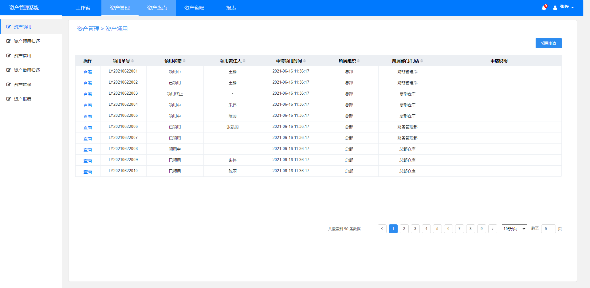Viewport: 590px width, 288px height.
Task: Go to page 5
Action: pyautogui.click(x=437, y=229)
